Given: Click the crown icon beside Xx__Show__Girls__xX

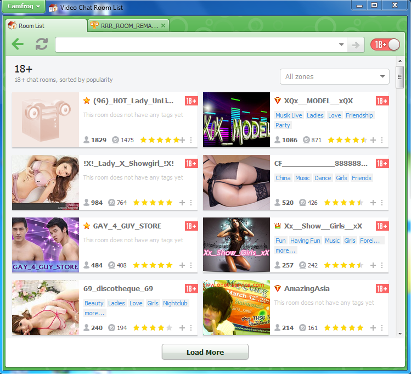Looking at the screenshot, I should pos(278,226).
